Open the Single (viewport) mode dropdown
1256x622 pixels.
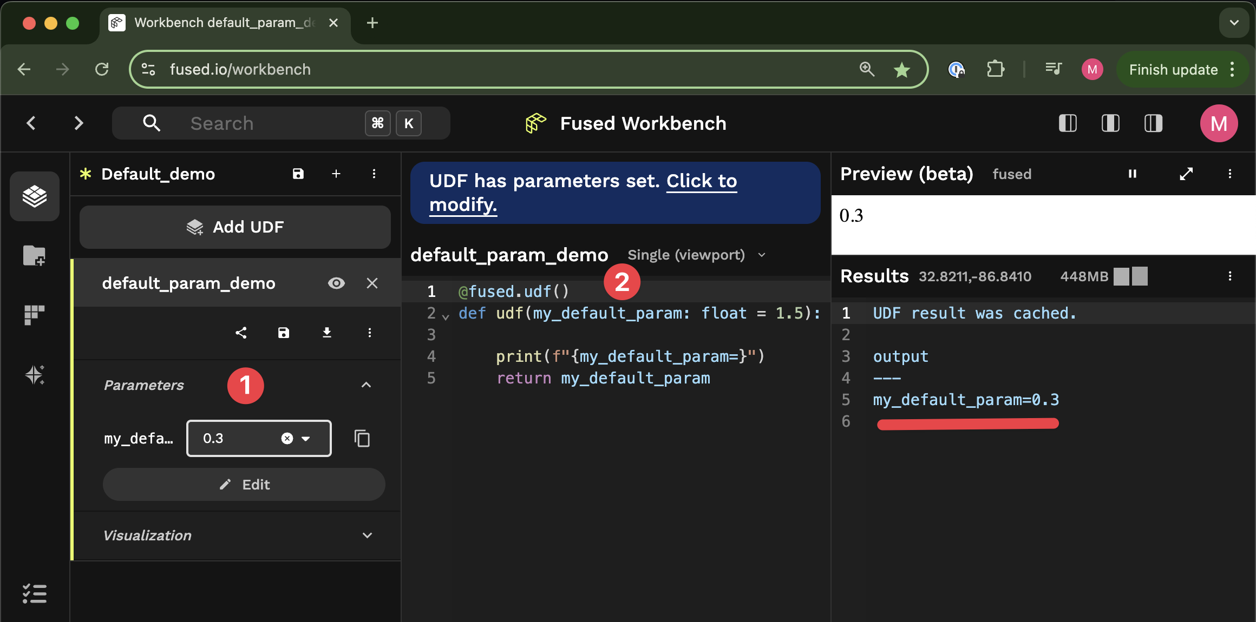tap(697, 255)
